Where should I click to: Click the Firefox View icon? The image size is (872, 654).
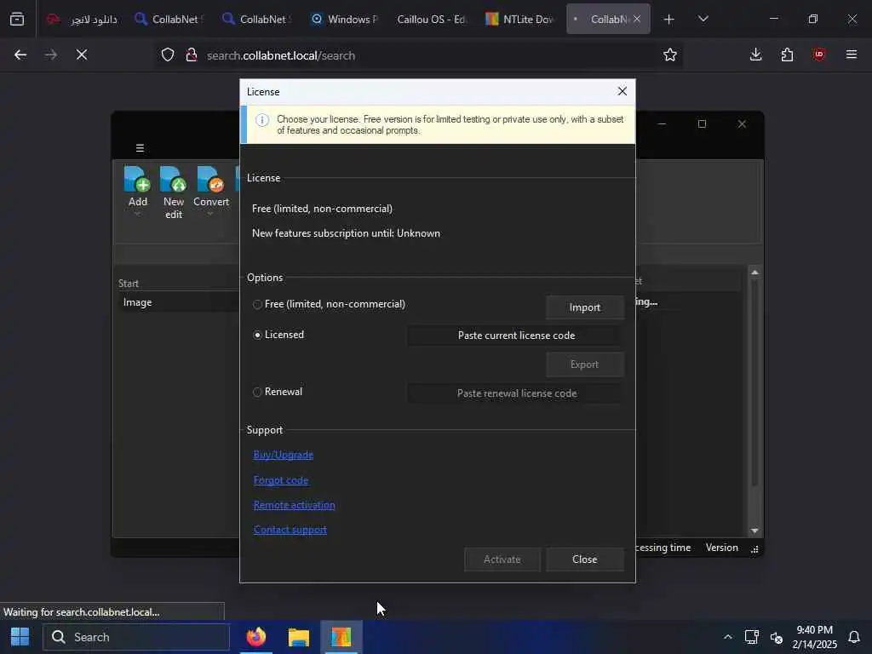pyautogui.click(x=17, y=19)
